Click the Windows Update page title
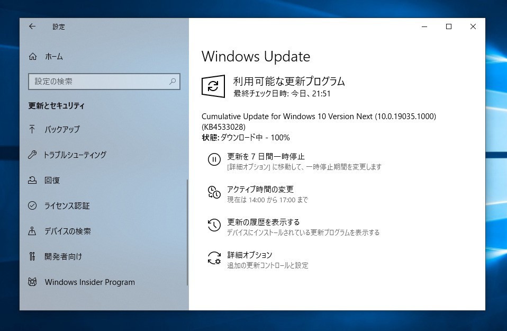 [256, 56]
